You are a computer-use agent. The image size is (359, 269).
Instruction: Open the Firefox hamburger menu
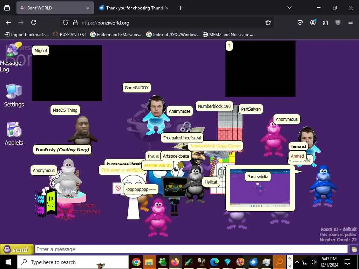pyautogui.click(x=350, y=22)
